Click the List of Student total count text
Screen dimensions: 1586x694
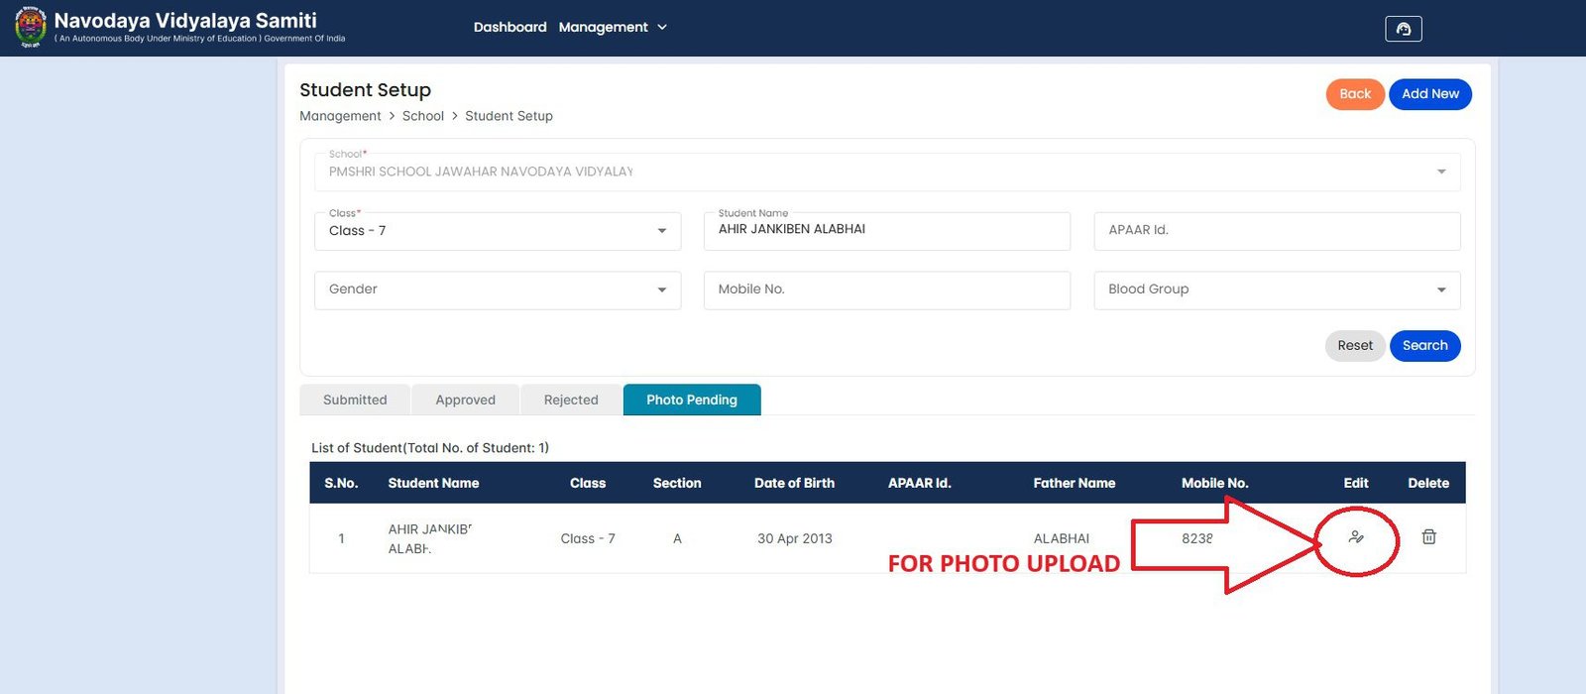430,448
